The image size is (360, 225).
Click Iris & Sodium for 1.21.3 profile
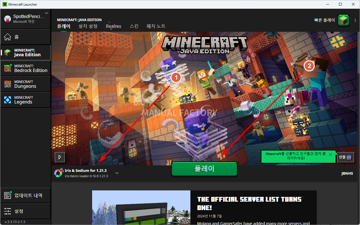point(86,170)
